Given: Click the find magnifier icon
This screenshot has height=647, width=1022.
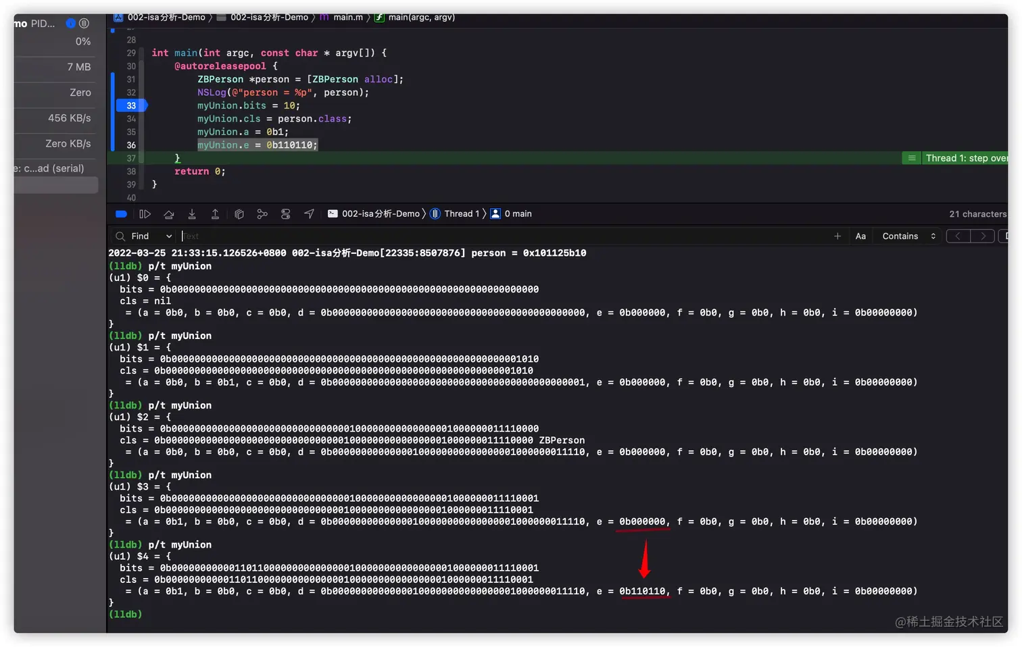Looking at the screenshot, I should point(120,236).
